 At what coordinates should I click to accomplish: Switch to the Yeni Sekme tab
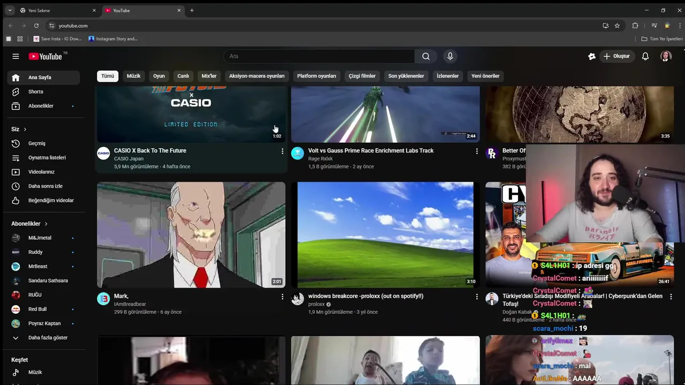(x=58, y=10)
